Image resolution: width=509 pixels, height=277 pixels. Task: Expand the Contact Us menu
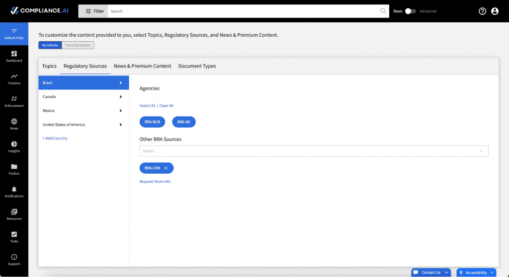[x=431, y=273]
